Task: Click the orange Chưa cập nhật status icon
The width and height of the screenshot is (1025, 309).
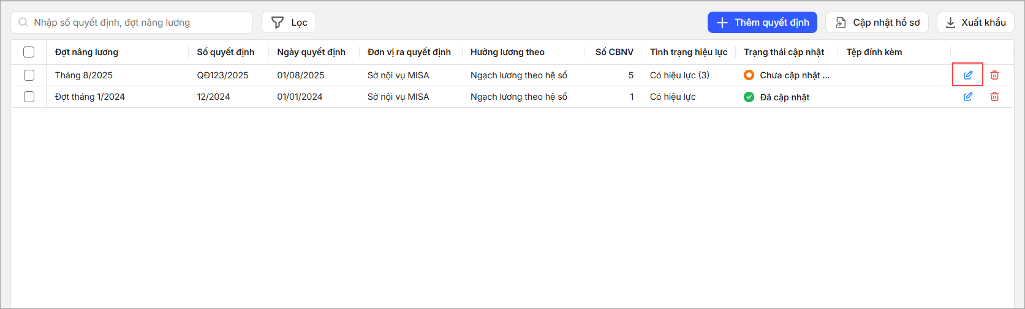Action: click(x=749, y=75)
